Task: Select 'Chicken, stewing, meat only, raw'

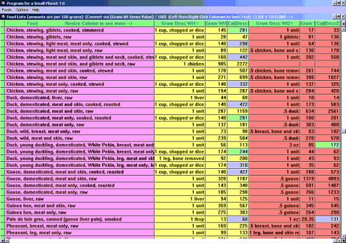Action: pyautogui.click(x=80, y=91)
